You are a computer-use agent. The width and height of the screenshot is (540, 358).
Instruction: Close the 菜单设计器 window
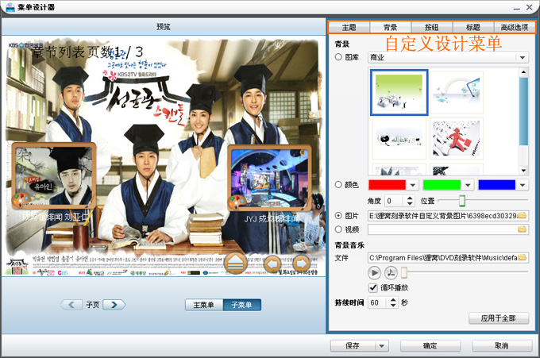pos(530,7)
